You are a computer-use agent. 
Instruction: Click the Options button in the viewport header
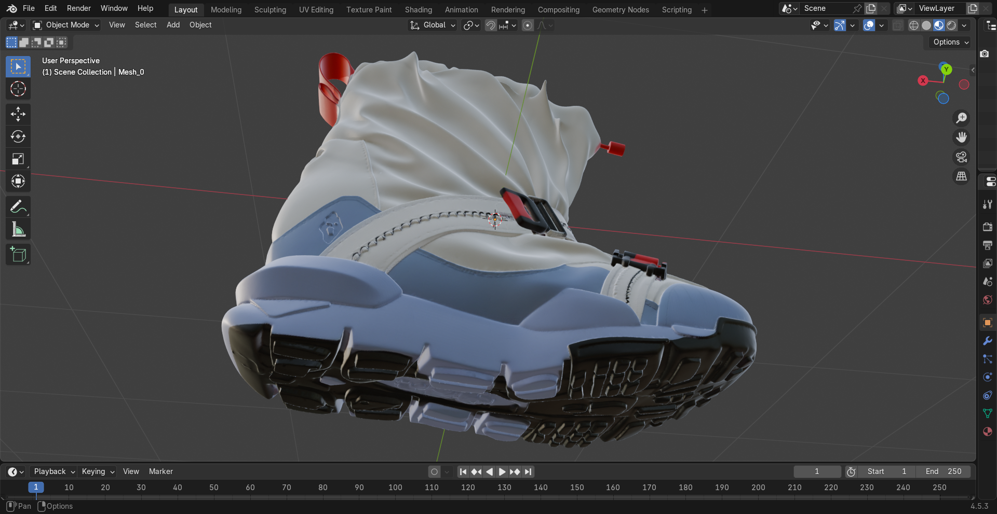click(x=949, y=42)
